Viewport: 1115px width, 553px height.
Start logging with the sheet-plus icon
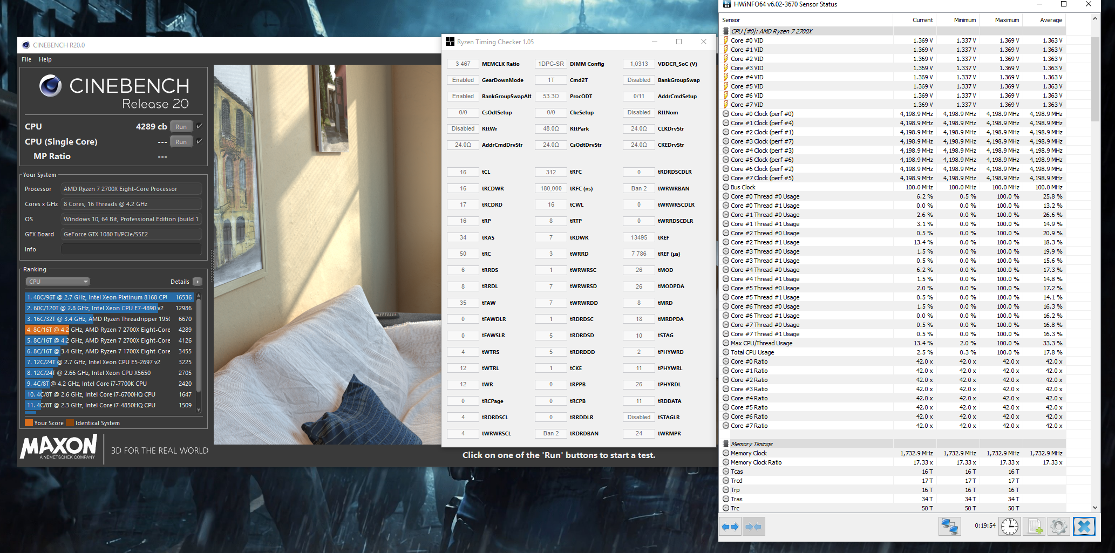tap(1034, 526)
